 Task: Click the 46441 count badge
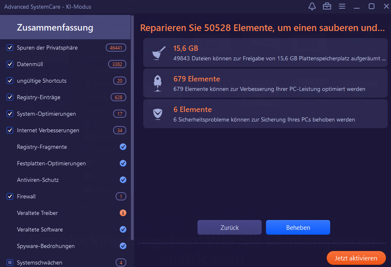pyautogui.click(x=116, y=48)
